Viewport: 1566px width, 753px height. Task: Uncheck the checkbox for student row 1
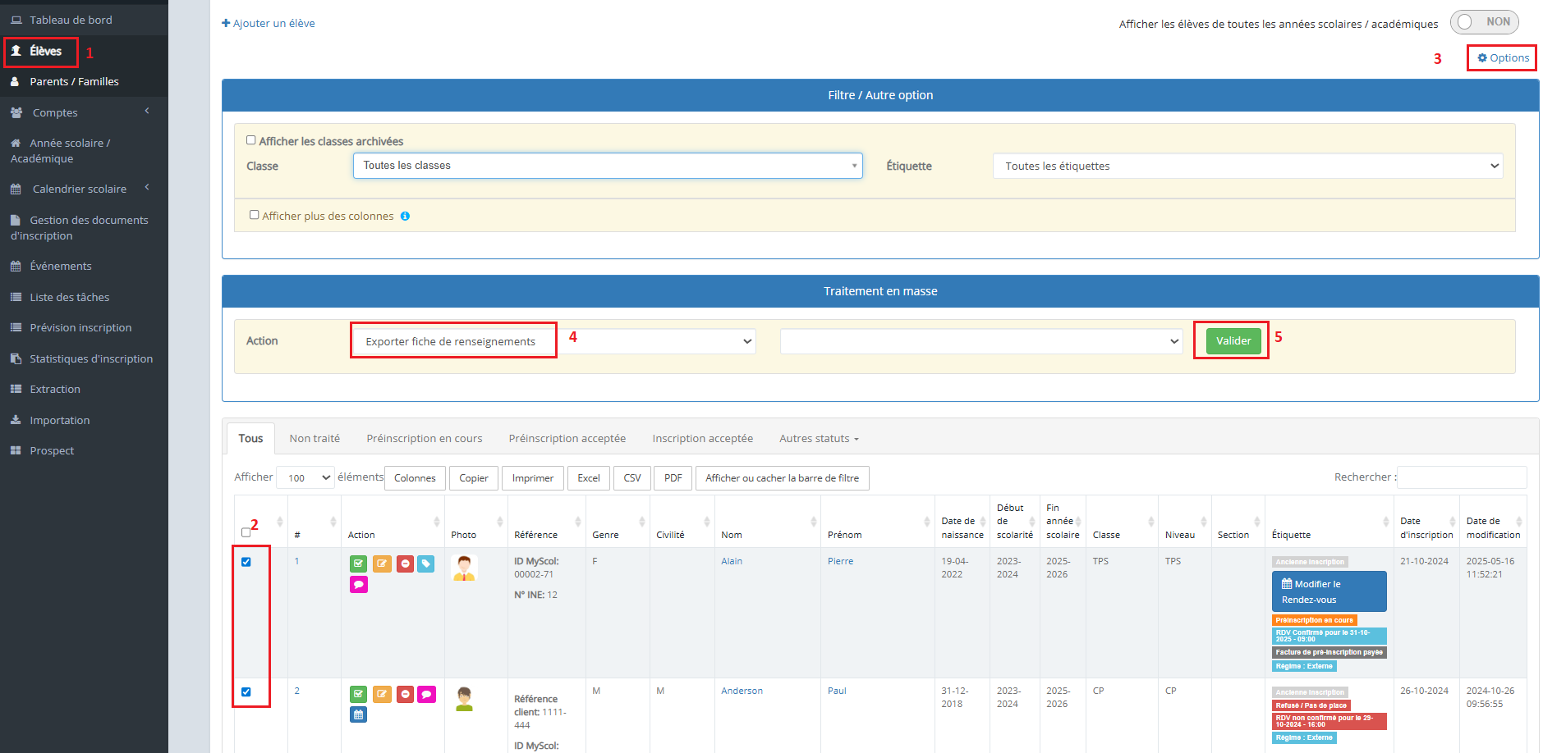coord(246,562)
